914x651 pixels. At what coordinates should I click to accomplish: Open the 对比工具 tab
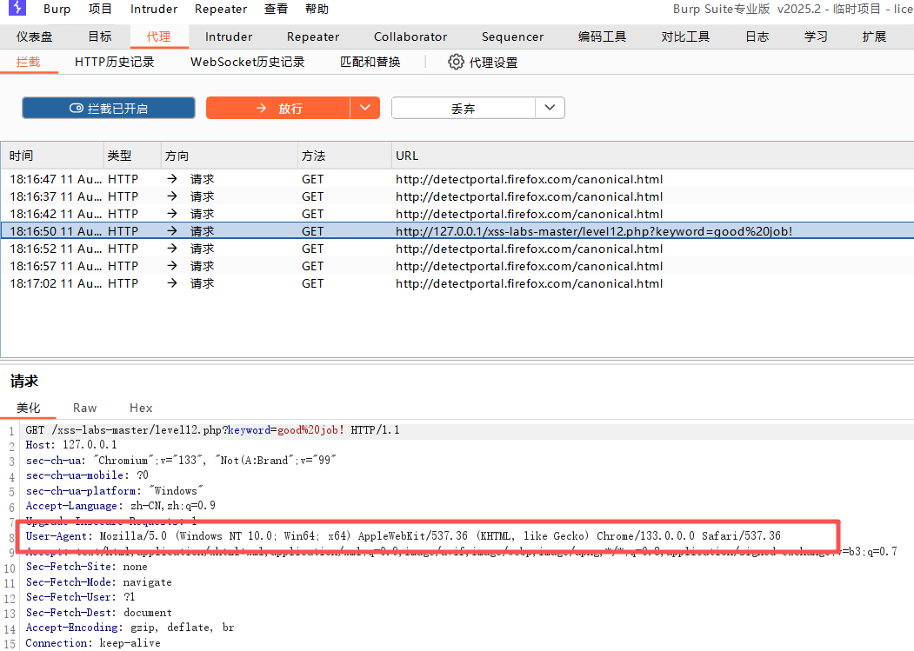click(x=685, y=37)
